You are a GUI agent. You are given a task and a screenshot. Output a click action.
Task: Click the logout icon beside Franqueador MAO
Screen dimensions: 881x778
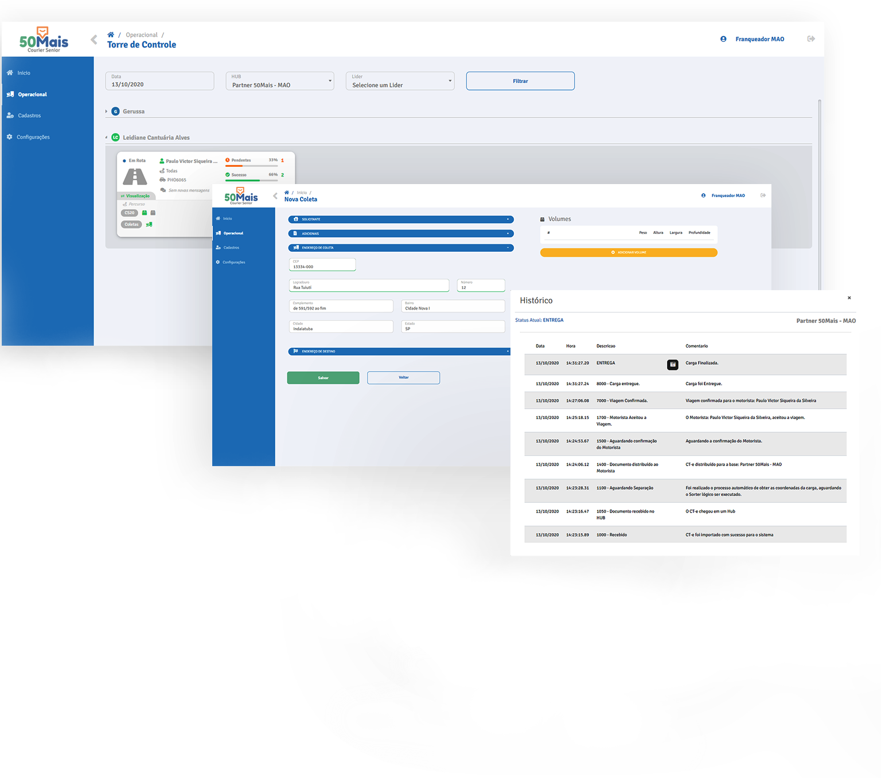click(811, 39)
